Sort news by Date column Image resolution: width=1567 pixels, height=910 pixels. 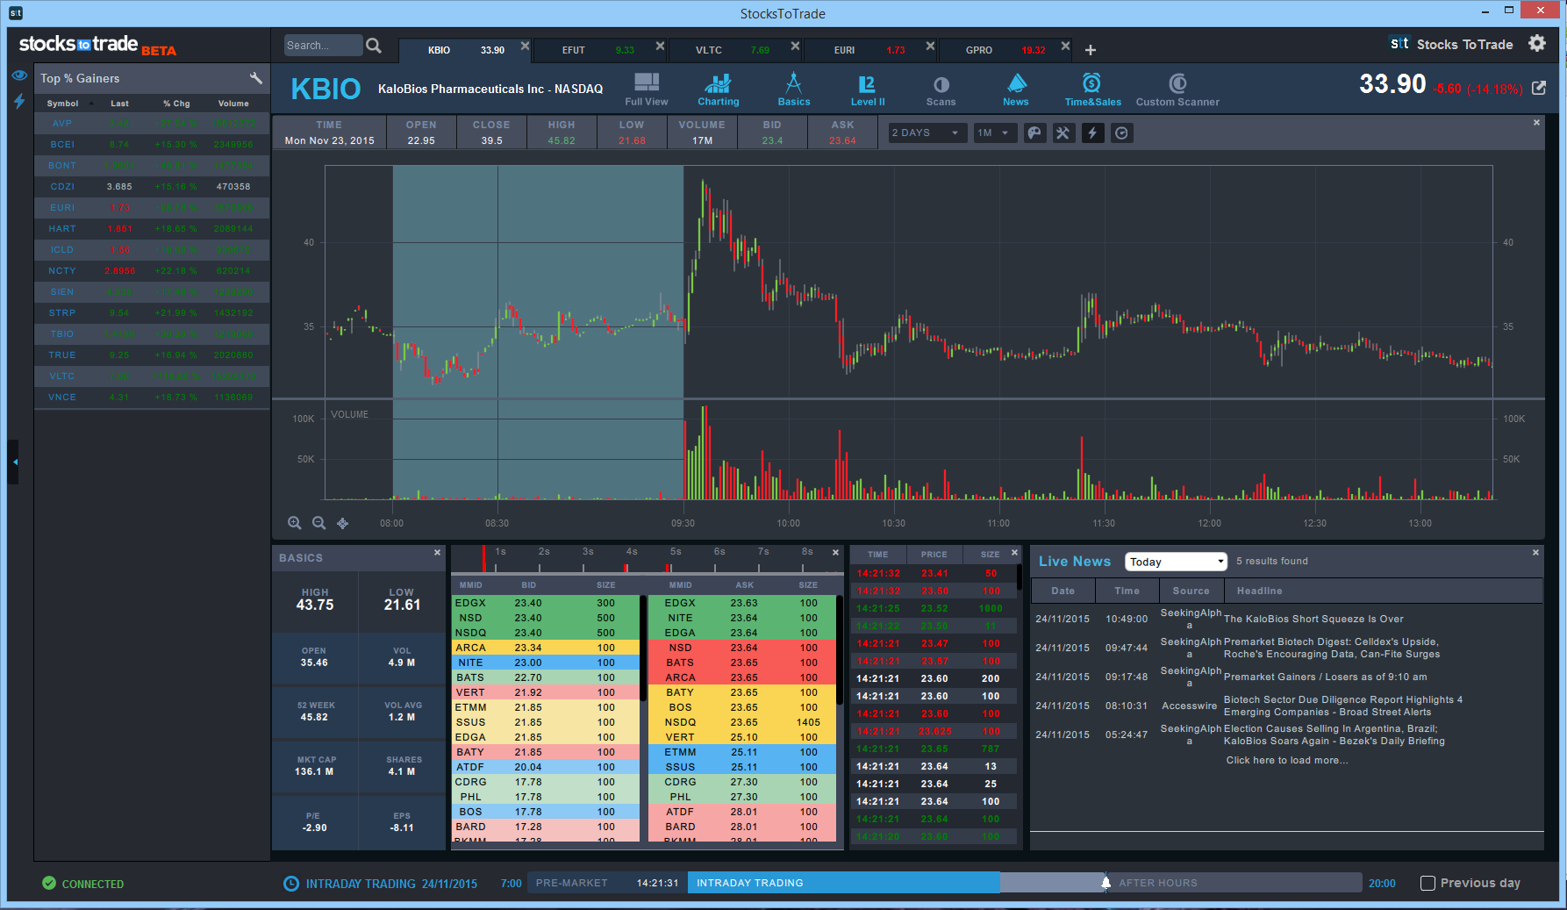[x=1063, y=591]
